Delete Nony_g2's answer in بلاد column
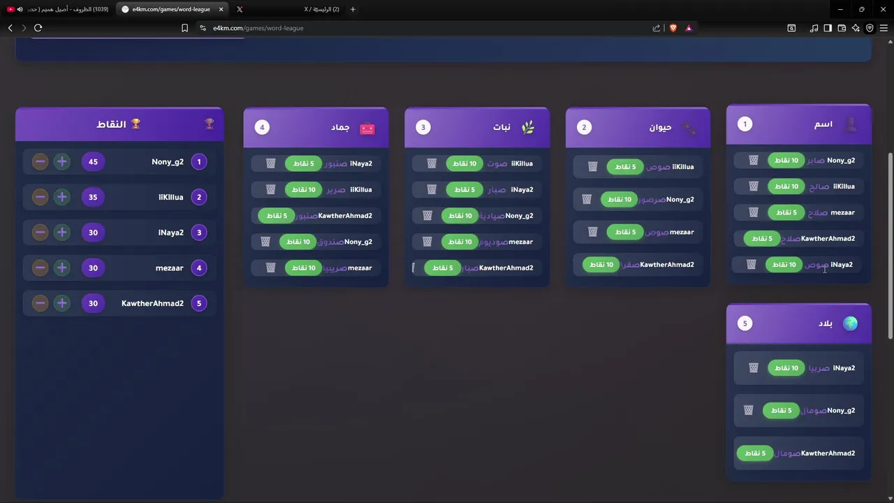 click(748, 411)
